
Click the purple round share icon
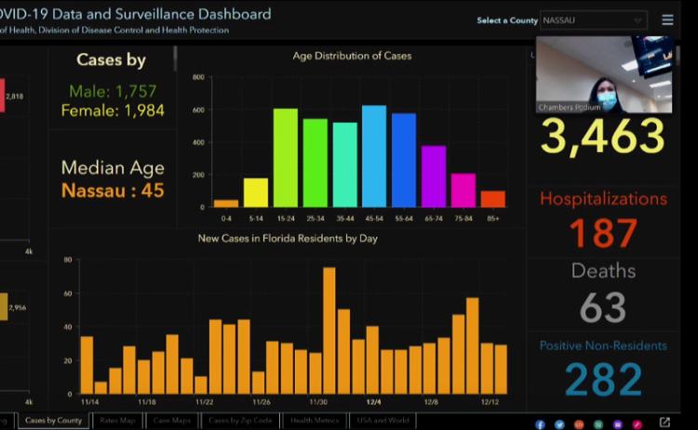tap(618, 424)
